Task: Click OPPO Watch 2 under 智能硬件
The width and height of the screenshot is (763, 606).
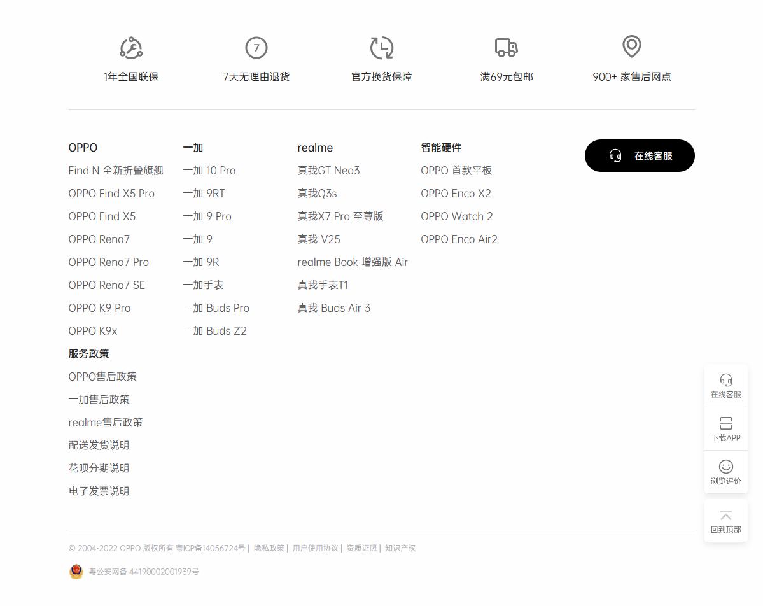Action: [x=456, y=216]
